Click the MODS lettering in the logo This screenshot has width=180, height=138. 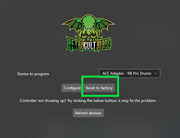(104, 44)
